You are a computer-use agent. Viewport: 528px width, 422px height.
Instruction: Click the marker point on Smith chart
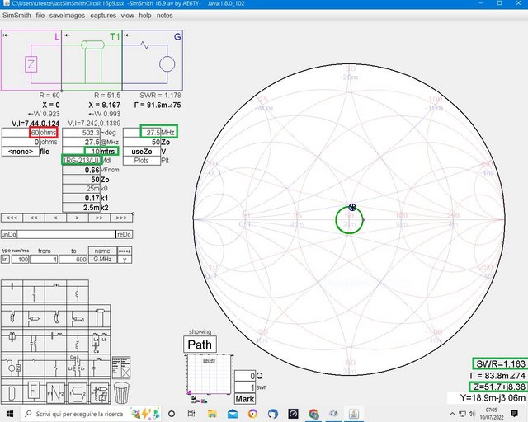352,207
